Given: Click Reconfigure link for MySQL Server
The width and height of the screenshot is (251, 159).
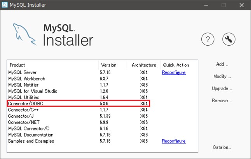Looking at the screenshot, I should pos(174,72).
